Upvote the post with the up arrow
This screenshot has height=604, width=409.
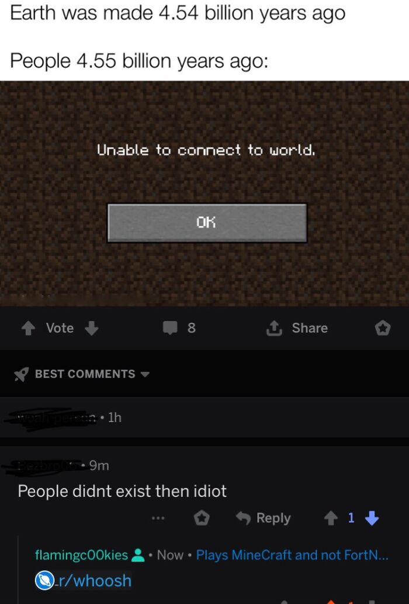point(28,328)
